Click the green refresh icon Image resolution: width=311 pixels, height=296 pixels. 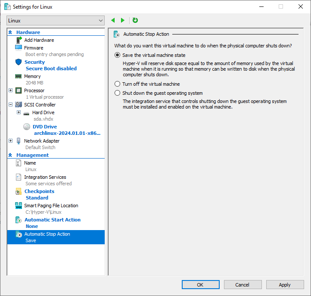pyautogui.click(x=135, y=20)
